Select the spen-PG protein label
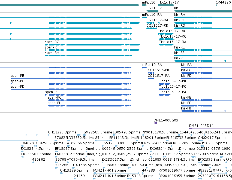The image size is (232, 180). pyautogui.click(x=18, y=81)
